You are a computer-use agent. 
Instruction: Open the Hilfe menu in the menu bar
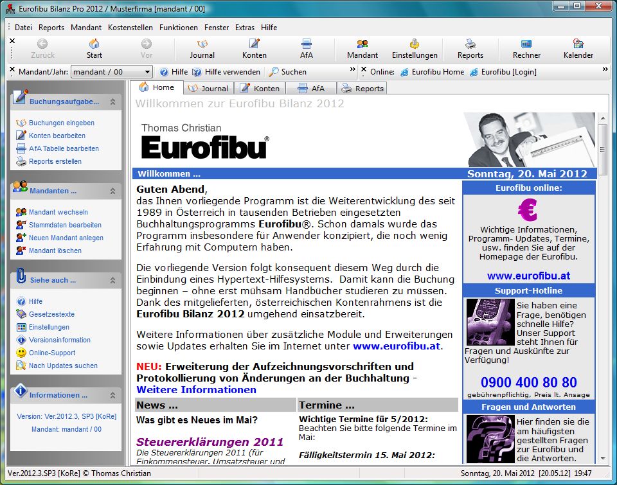click(x=269, y=28)
